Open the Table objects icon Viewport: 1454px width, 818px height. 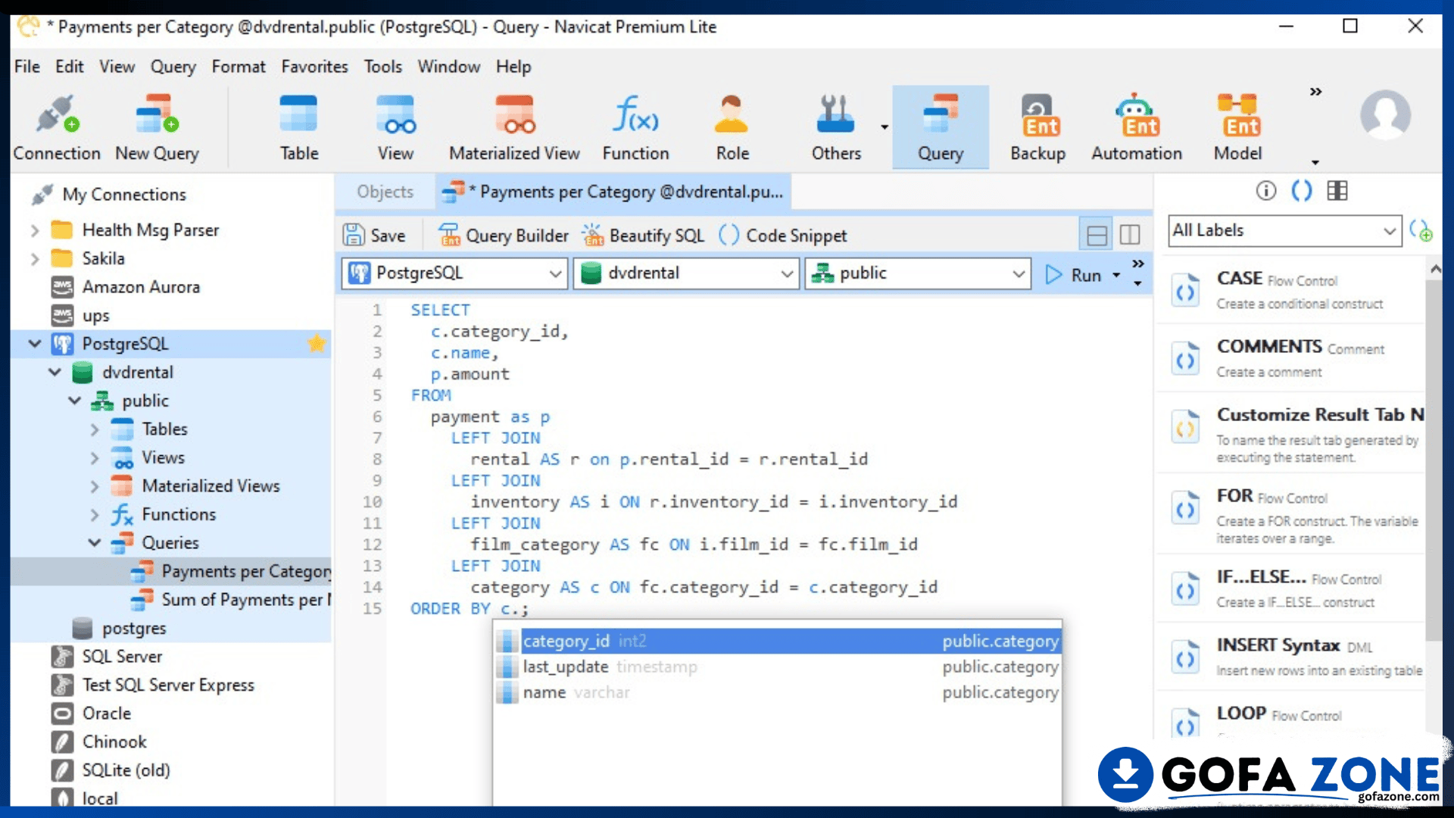pos(299,127)
